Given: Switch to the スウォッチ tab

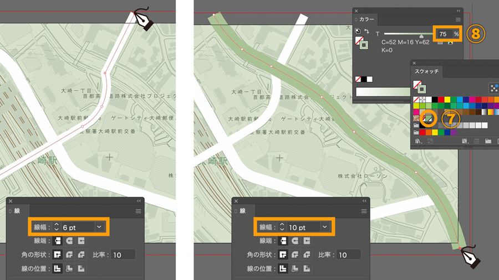Looking at the screenshot, I should click(426, 71).
